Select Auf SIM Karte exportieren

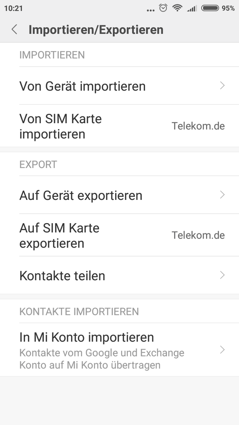119,235
